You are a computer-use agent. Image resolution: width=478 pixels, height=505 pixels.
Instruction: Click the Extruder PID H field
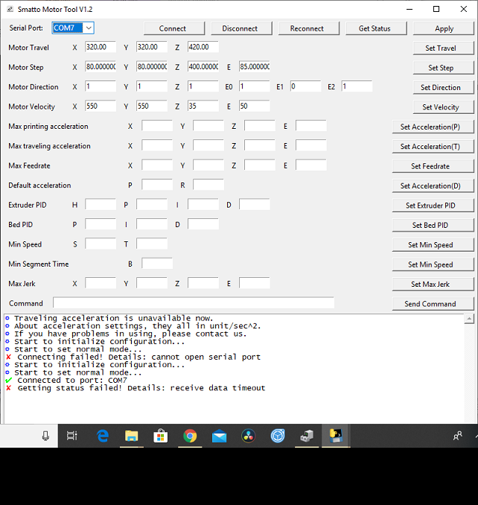tap(101, 204)
